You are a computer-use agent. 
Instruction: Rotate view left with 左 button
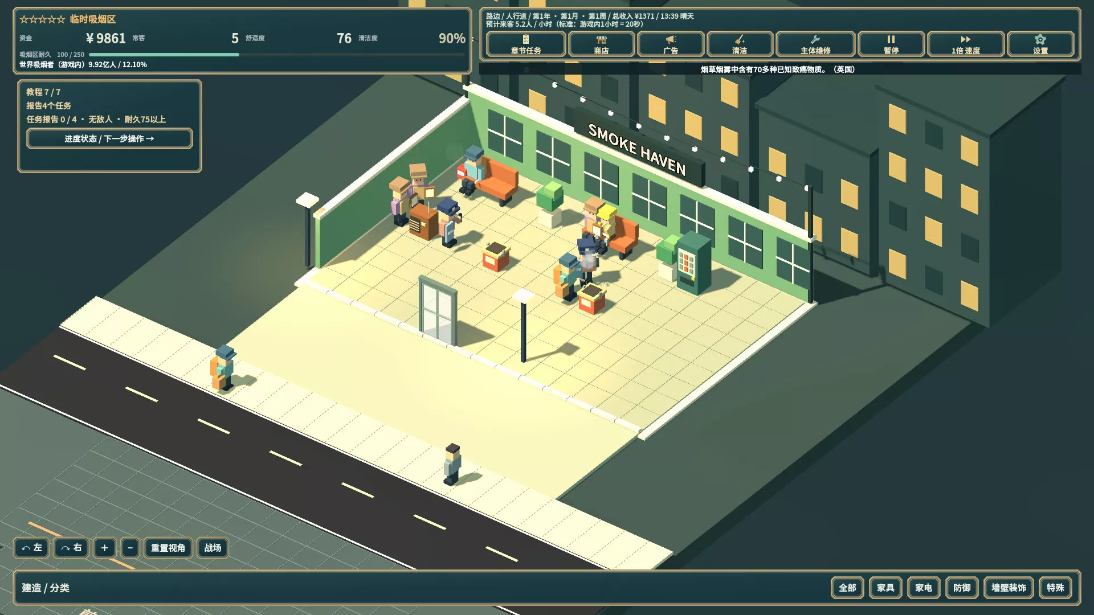[31, 548]
